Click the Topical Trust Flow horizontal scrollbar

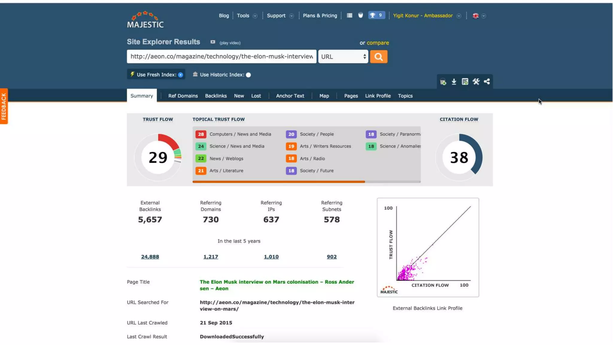tap(278, 181)
